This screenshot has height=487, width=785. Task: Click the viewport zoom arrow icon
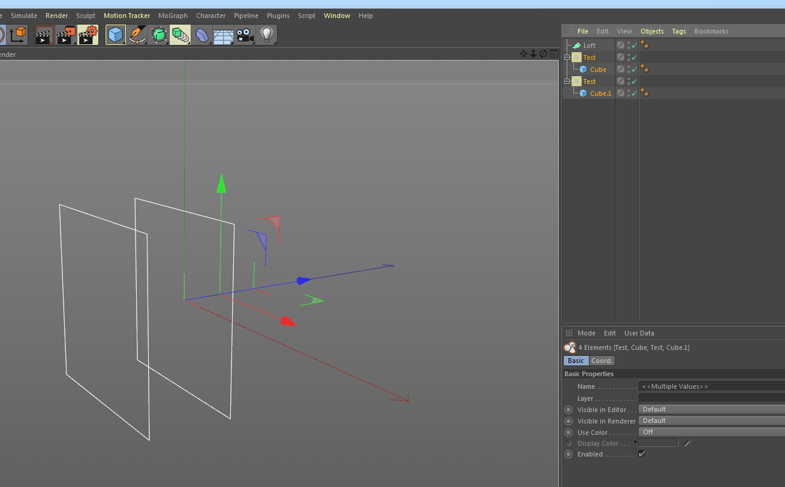(x=533, y=54)
